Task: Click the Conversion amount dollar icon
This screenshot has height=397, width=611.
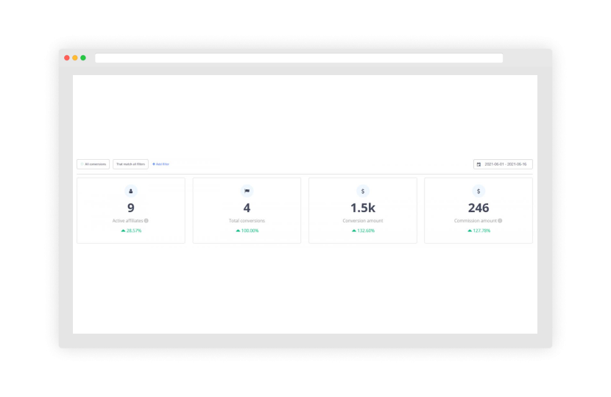Action: click(x=363, y=191)
